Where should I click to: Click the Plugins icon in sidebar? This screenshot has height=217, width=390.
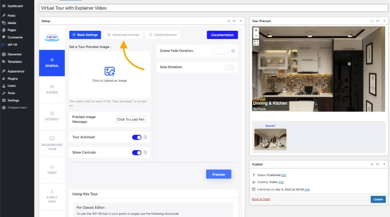click(x=4, y=78)
